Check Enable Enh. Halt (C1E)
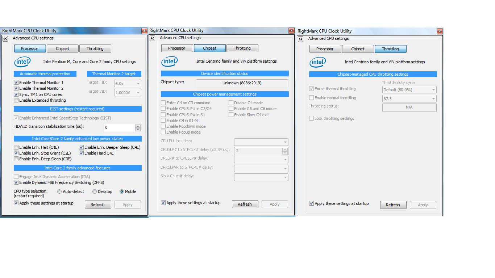495x278 pixels. [x=16, y=147]
